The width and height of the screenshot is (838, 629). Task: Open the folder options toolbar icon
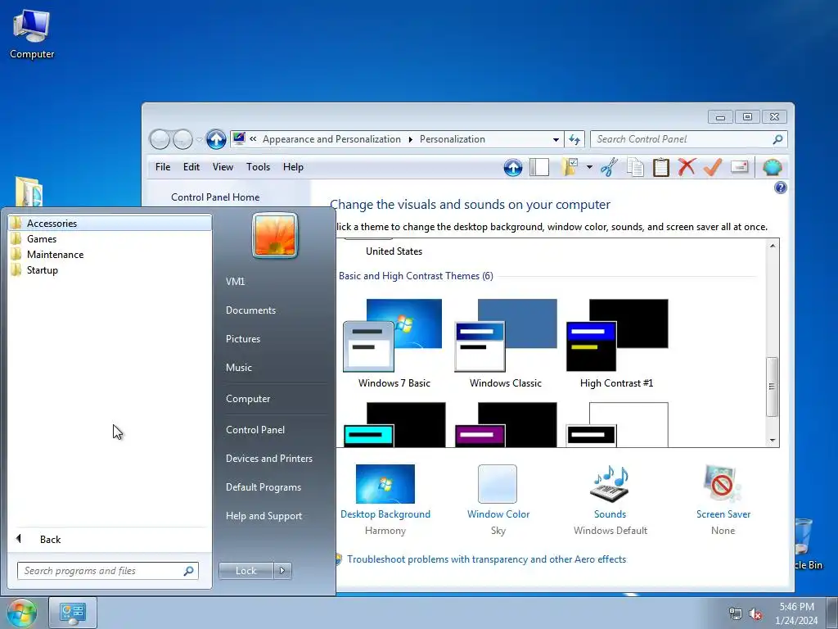tap(570, 167)
